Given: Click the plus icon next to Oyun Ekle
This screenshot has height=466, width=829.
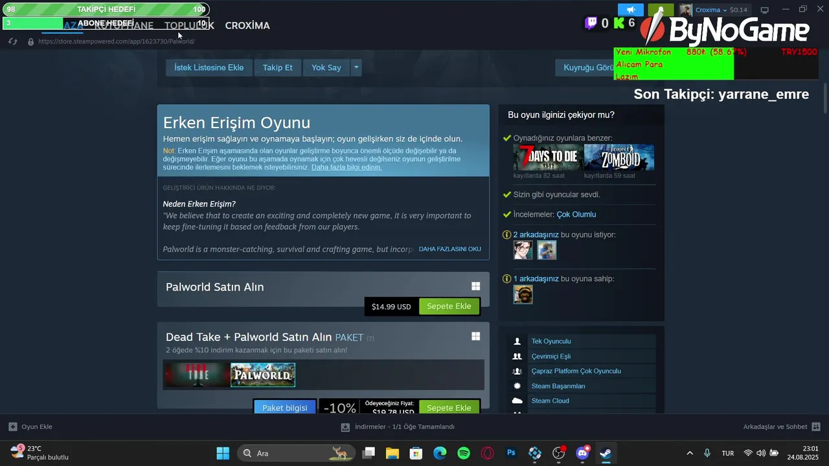Looking at the screenshot, I should pos(12,427).
